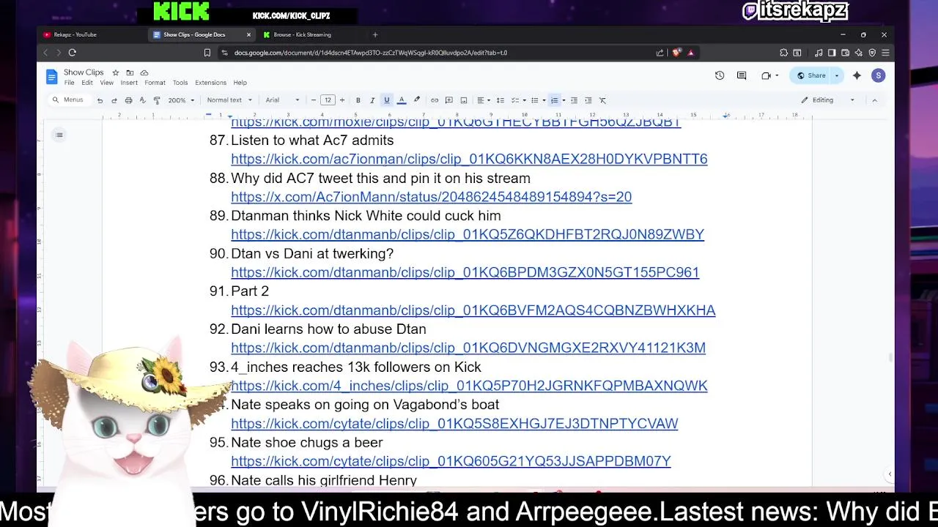Open the ac7ionman clip link
Screen dimensions: 938x527
(469, 159)
